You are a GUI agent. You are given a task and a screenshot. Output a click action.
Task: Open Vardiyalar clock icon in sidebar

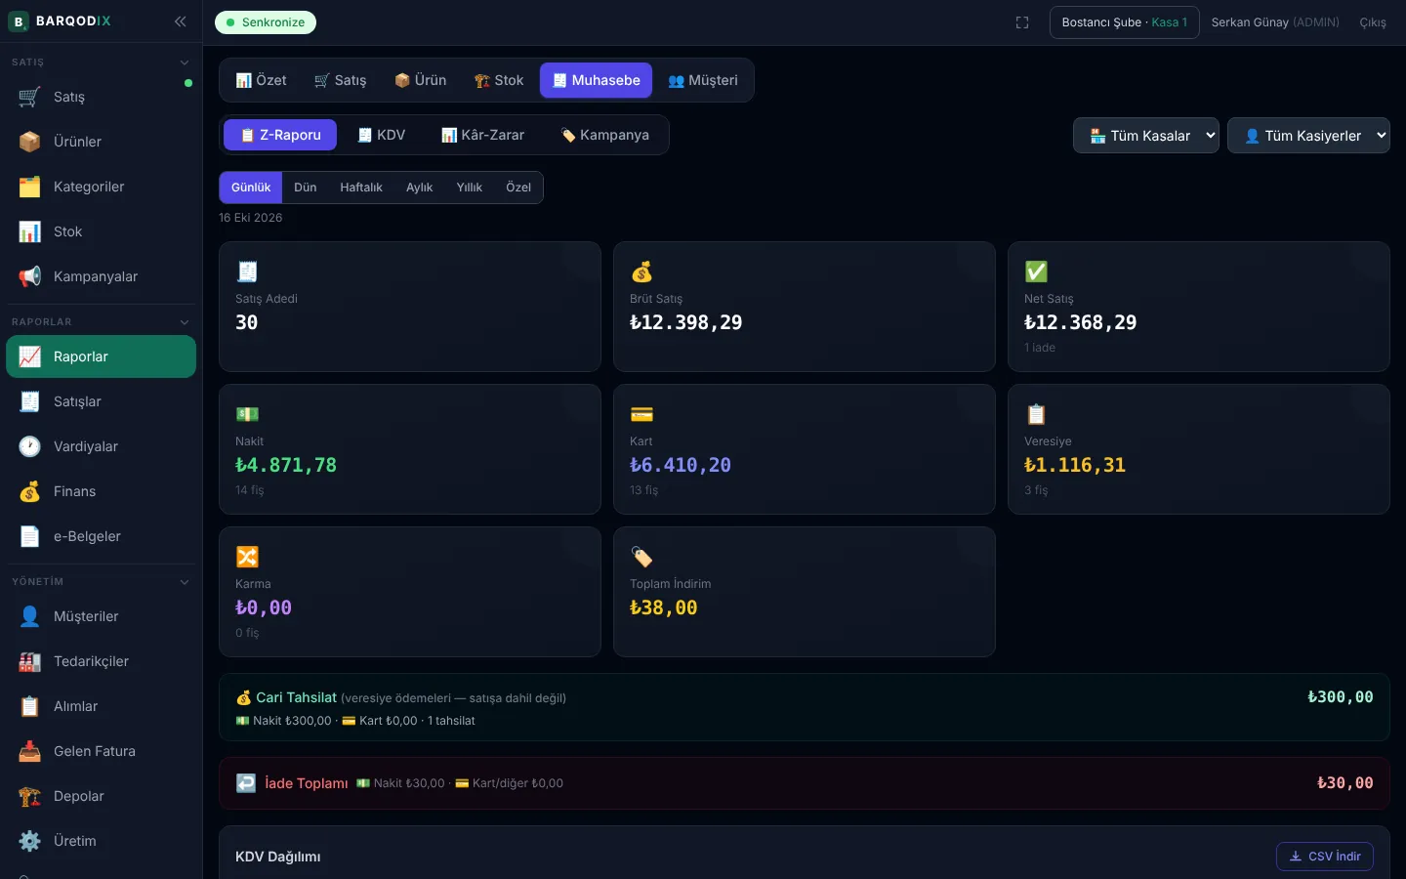point(30,446)
